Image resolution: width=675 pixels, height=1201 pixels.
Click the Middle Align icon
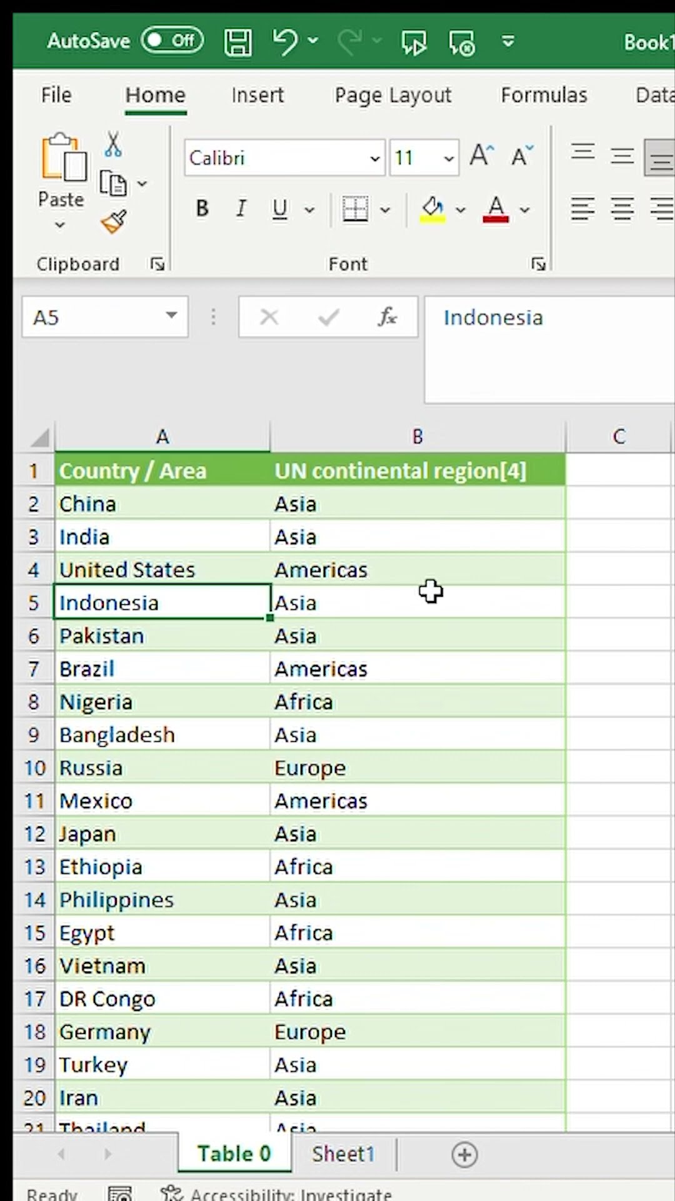622,155
